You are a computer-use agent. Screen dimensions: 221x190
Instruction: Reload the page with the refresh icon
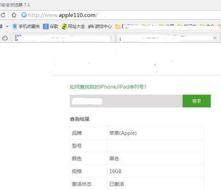3,15
